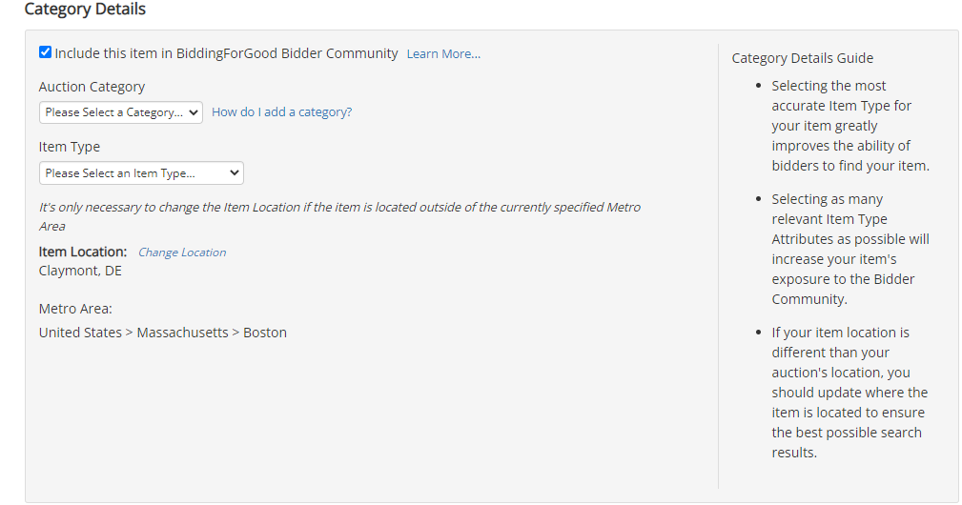This screenshot has height=505, width=962.
Task: Click the guide bullet about Item Type Attributes
Action: pos(850,249)
